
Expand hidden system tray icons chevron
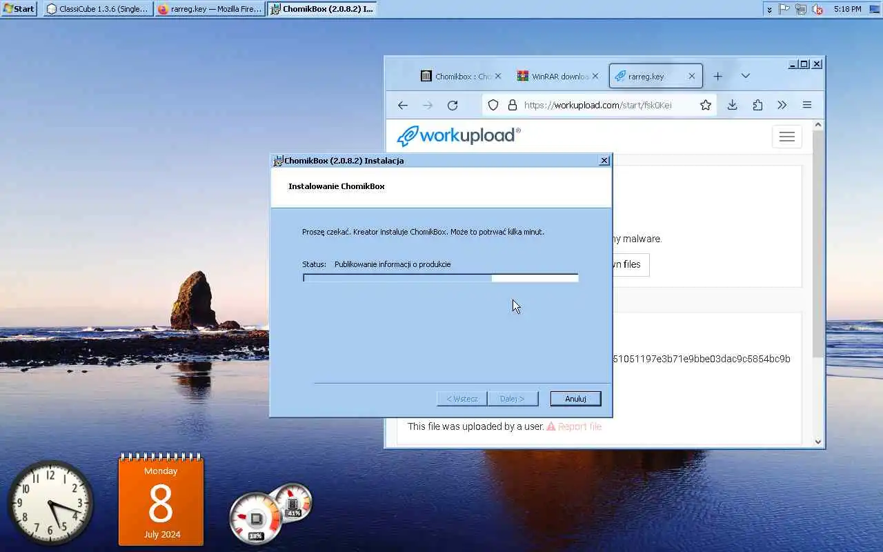pos(769,10)
